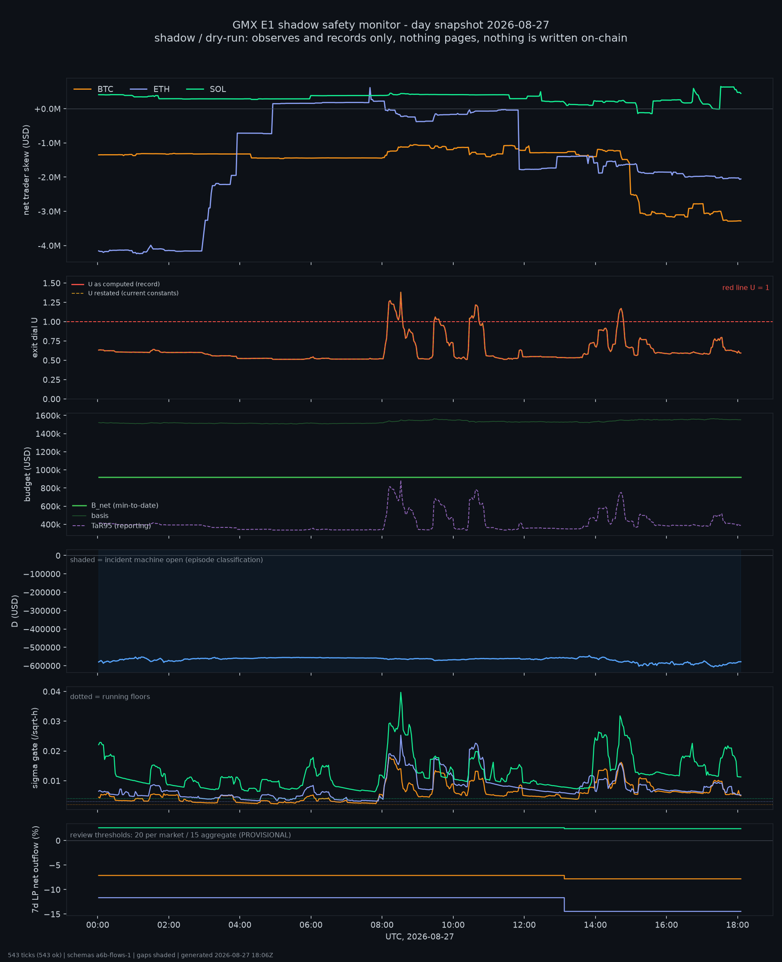Screen dimensions: 782x962
Task: Click the 'sigma gate (/sqrt-h)' axis label
Action: click(35, 748)
